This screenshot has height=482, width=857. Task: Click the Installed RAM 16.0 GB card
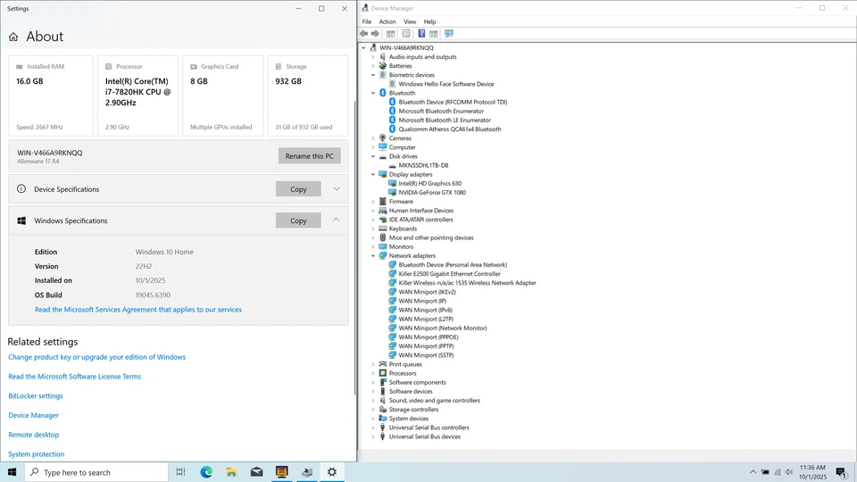point(51,96)
